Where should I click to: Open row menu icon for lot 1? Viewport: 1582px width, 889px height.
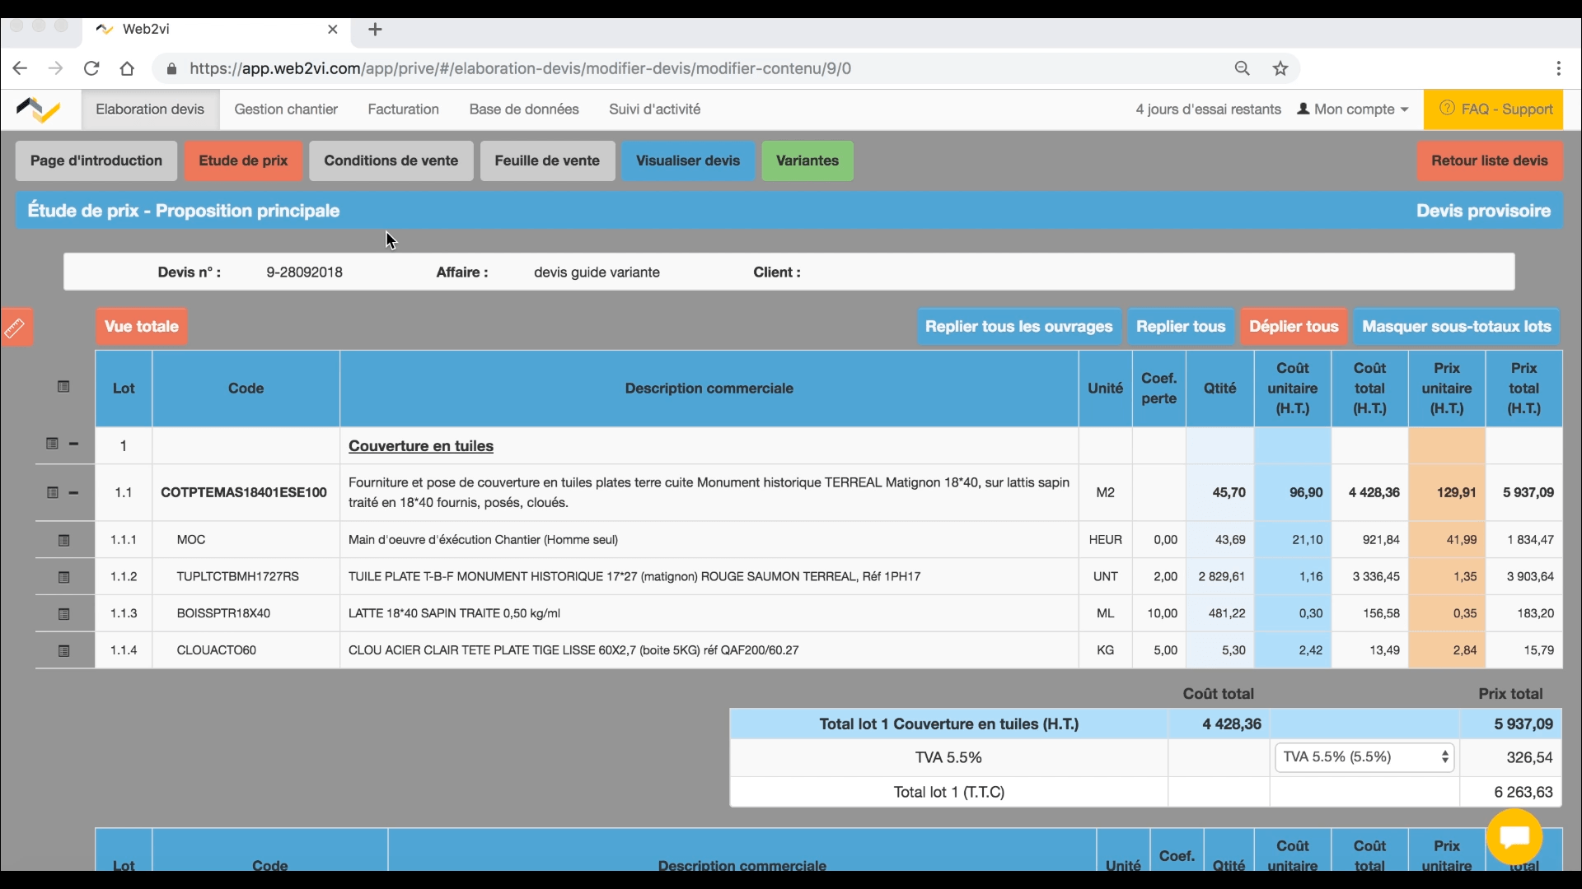(52, 444)
